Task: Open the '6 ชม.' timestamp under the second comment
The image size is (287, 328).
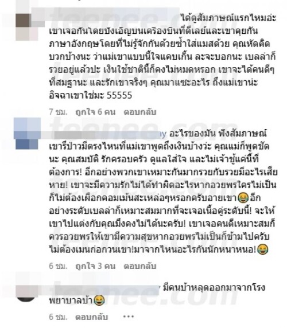Action: [x=58, y=266]
